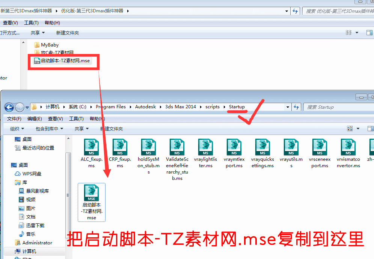Open view options arrow in Startup toolbar

(x=358, y=129)
